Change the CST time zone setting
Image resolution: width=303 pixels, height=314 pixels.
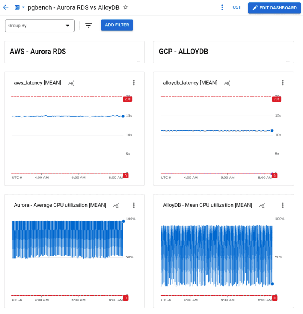237,7
